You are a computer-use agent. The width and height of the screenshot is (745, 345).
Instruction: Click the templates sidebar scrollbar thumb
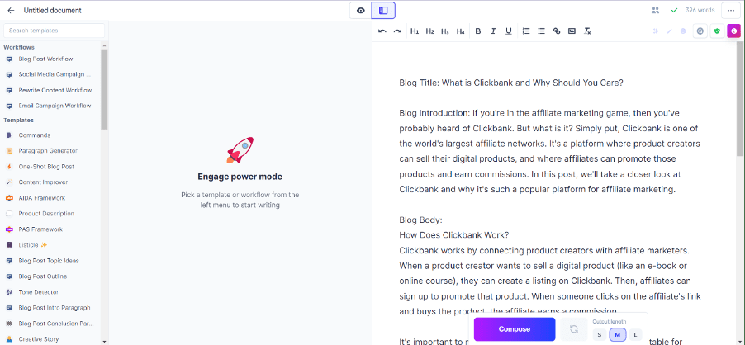click(104, 89)
